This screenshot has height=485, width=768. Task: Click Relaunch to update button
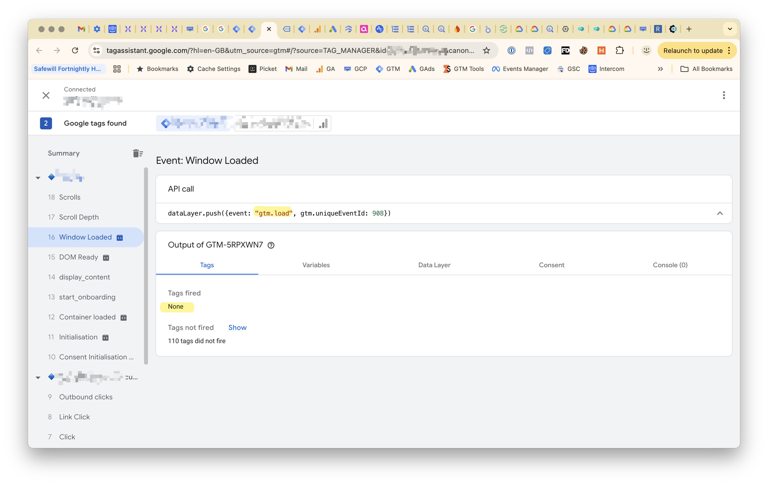pyautogui.click(x=692, y=50)
